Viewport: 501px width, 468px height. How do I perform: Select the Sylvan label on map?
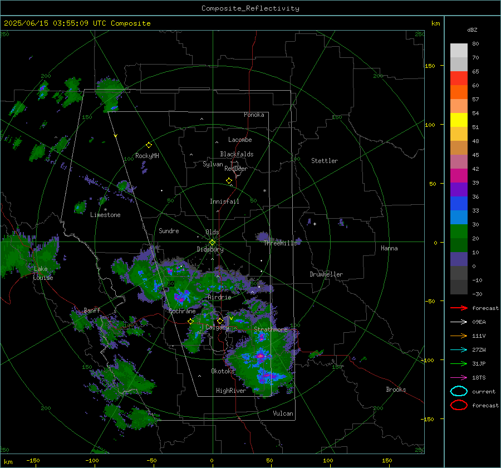click(213, 164)
